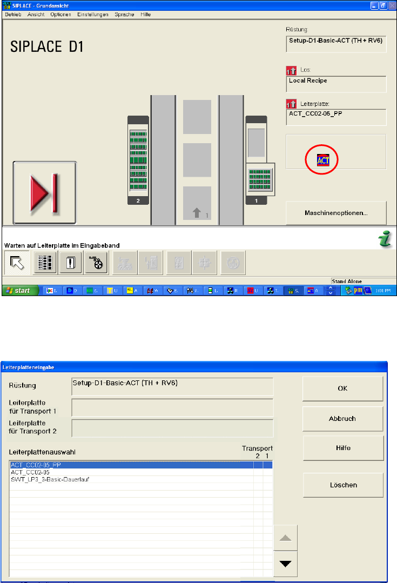Viewport: 397px width, 583px height.
Task: Select ACT_CC02-05_PP in board list
Action: [141, 465]
